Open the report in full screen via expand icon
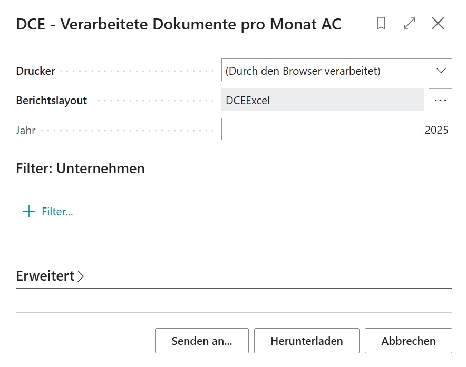Image resolution: width=466 pixels, height=367 pixels. (410, 23)
